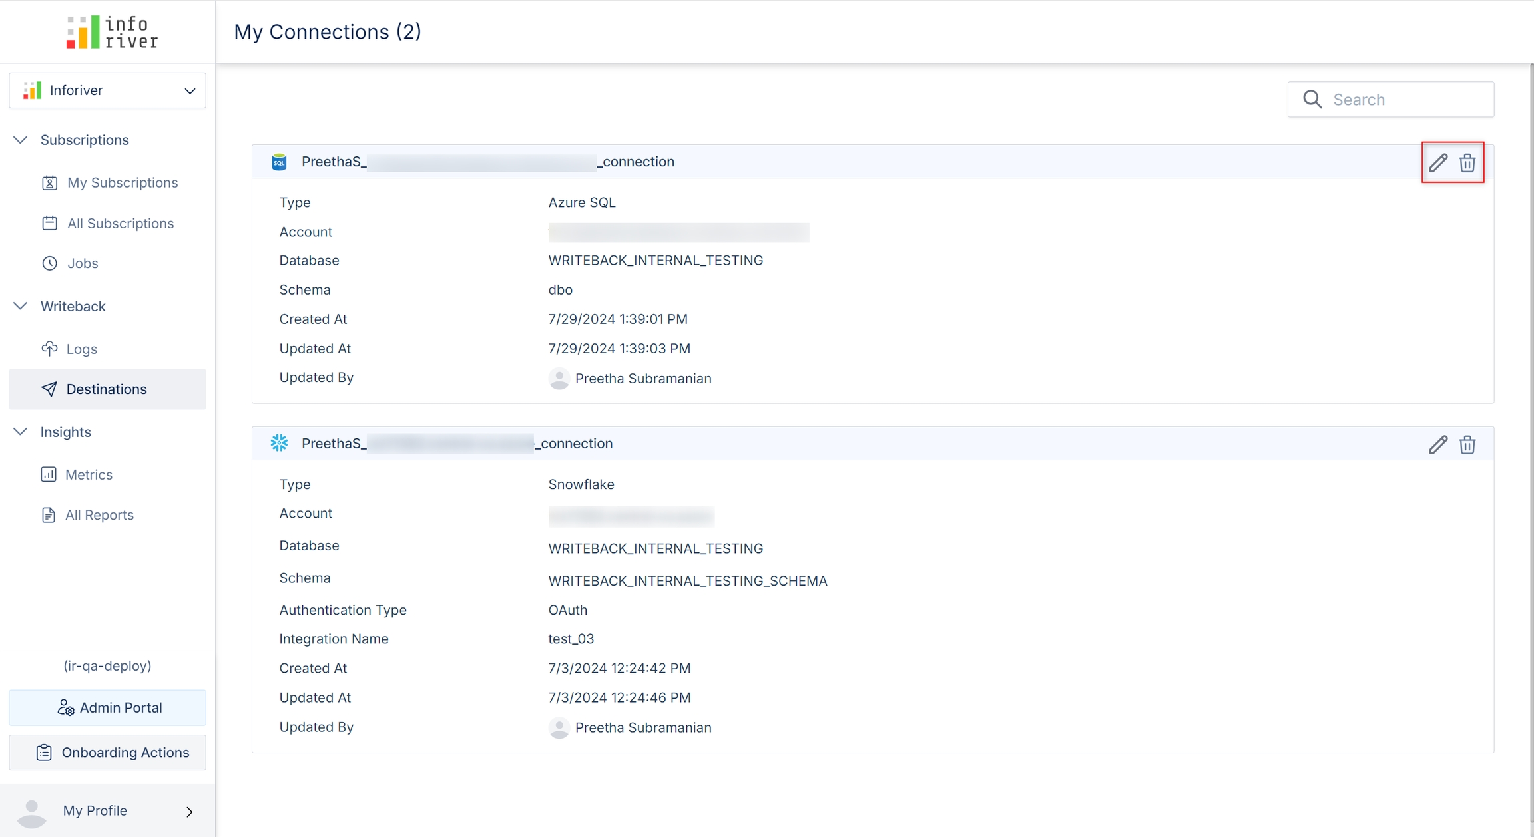
Task: Collapse the Writeback section
Action: point(21,306)
